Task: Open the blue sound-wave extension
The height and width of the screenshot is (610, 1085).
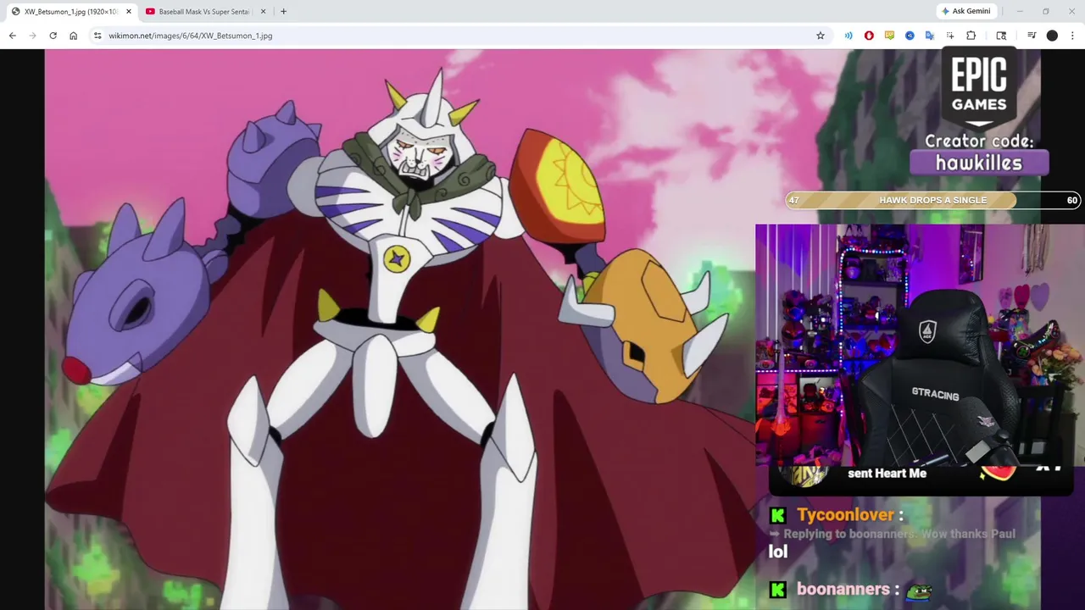Action: coord(849,36)
